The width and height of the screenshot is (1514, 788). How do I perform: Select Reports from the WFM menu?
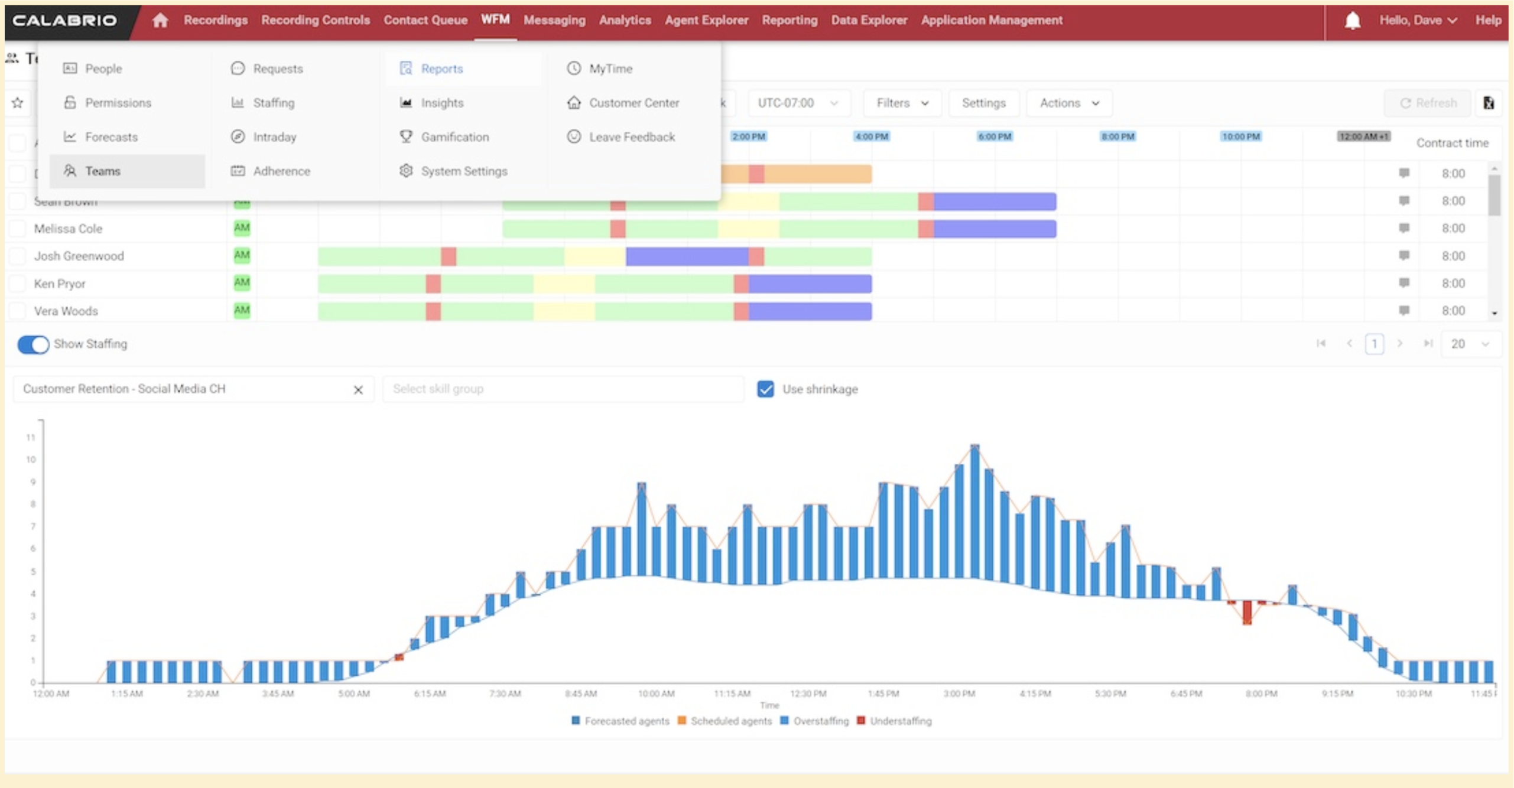point(441,69)
